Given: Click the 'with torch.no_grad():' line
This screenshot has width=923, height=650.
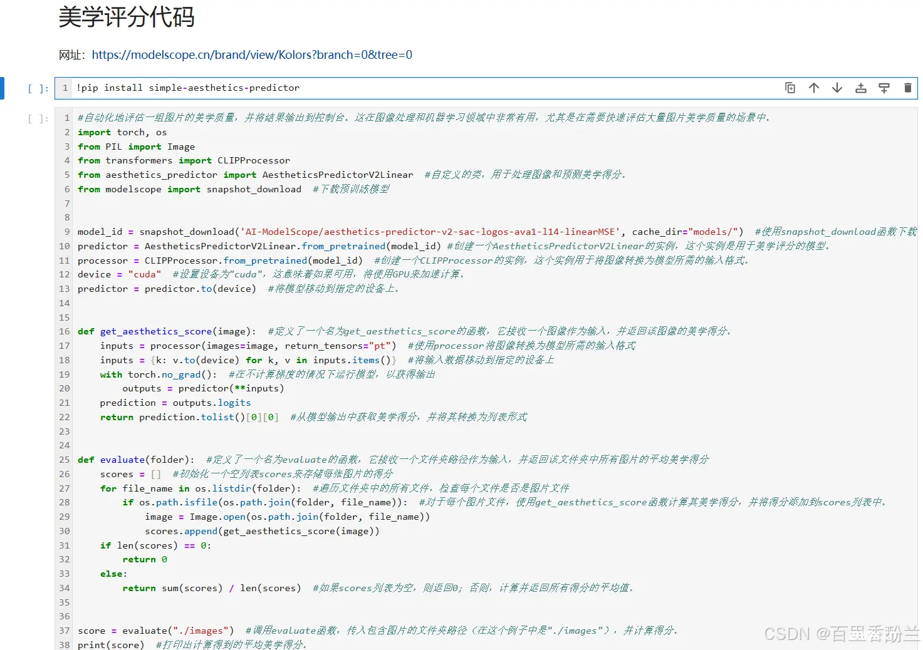Looking at the screenshot, I should pyautogui.click(x=159, y=374).
